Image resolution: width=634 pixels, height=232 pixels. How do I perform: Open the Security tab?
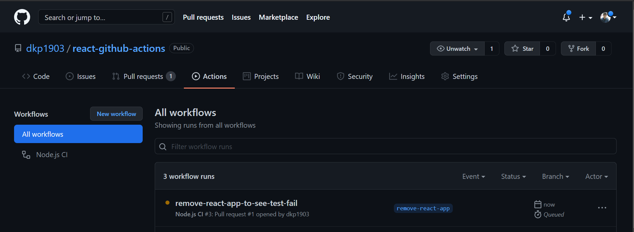point(355,77)
